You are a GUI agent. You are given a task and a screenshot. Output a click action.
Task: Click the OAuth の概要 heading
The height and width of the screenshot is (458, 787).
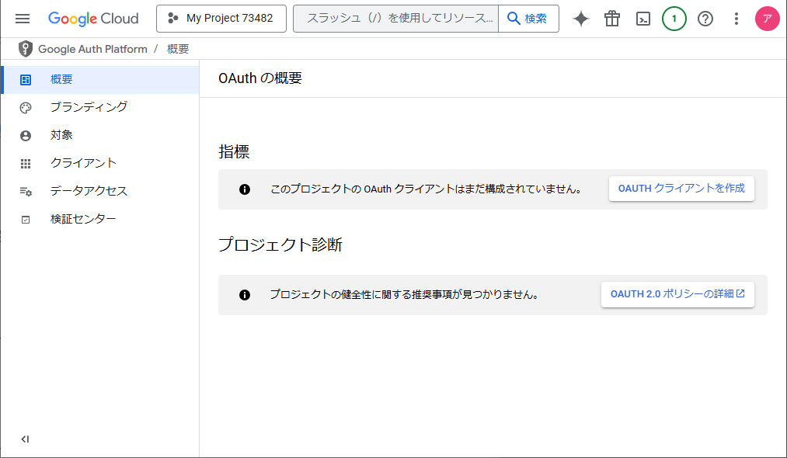click(x=260, y=78)
